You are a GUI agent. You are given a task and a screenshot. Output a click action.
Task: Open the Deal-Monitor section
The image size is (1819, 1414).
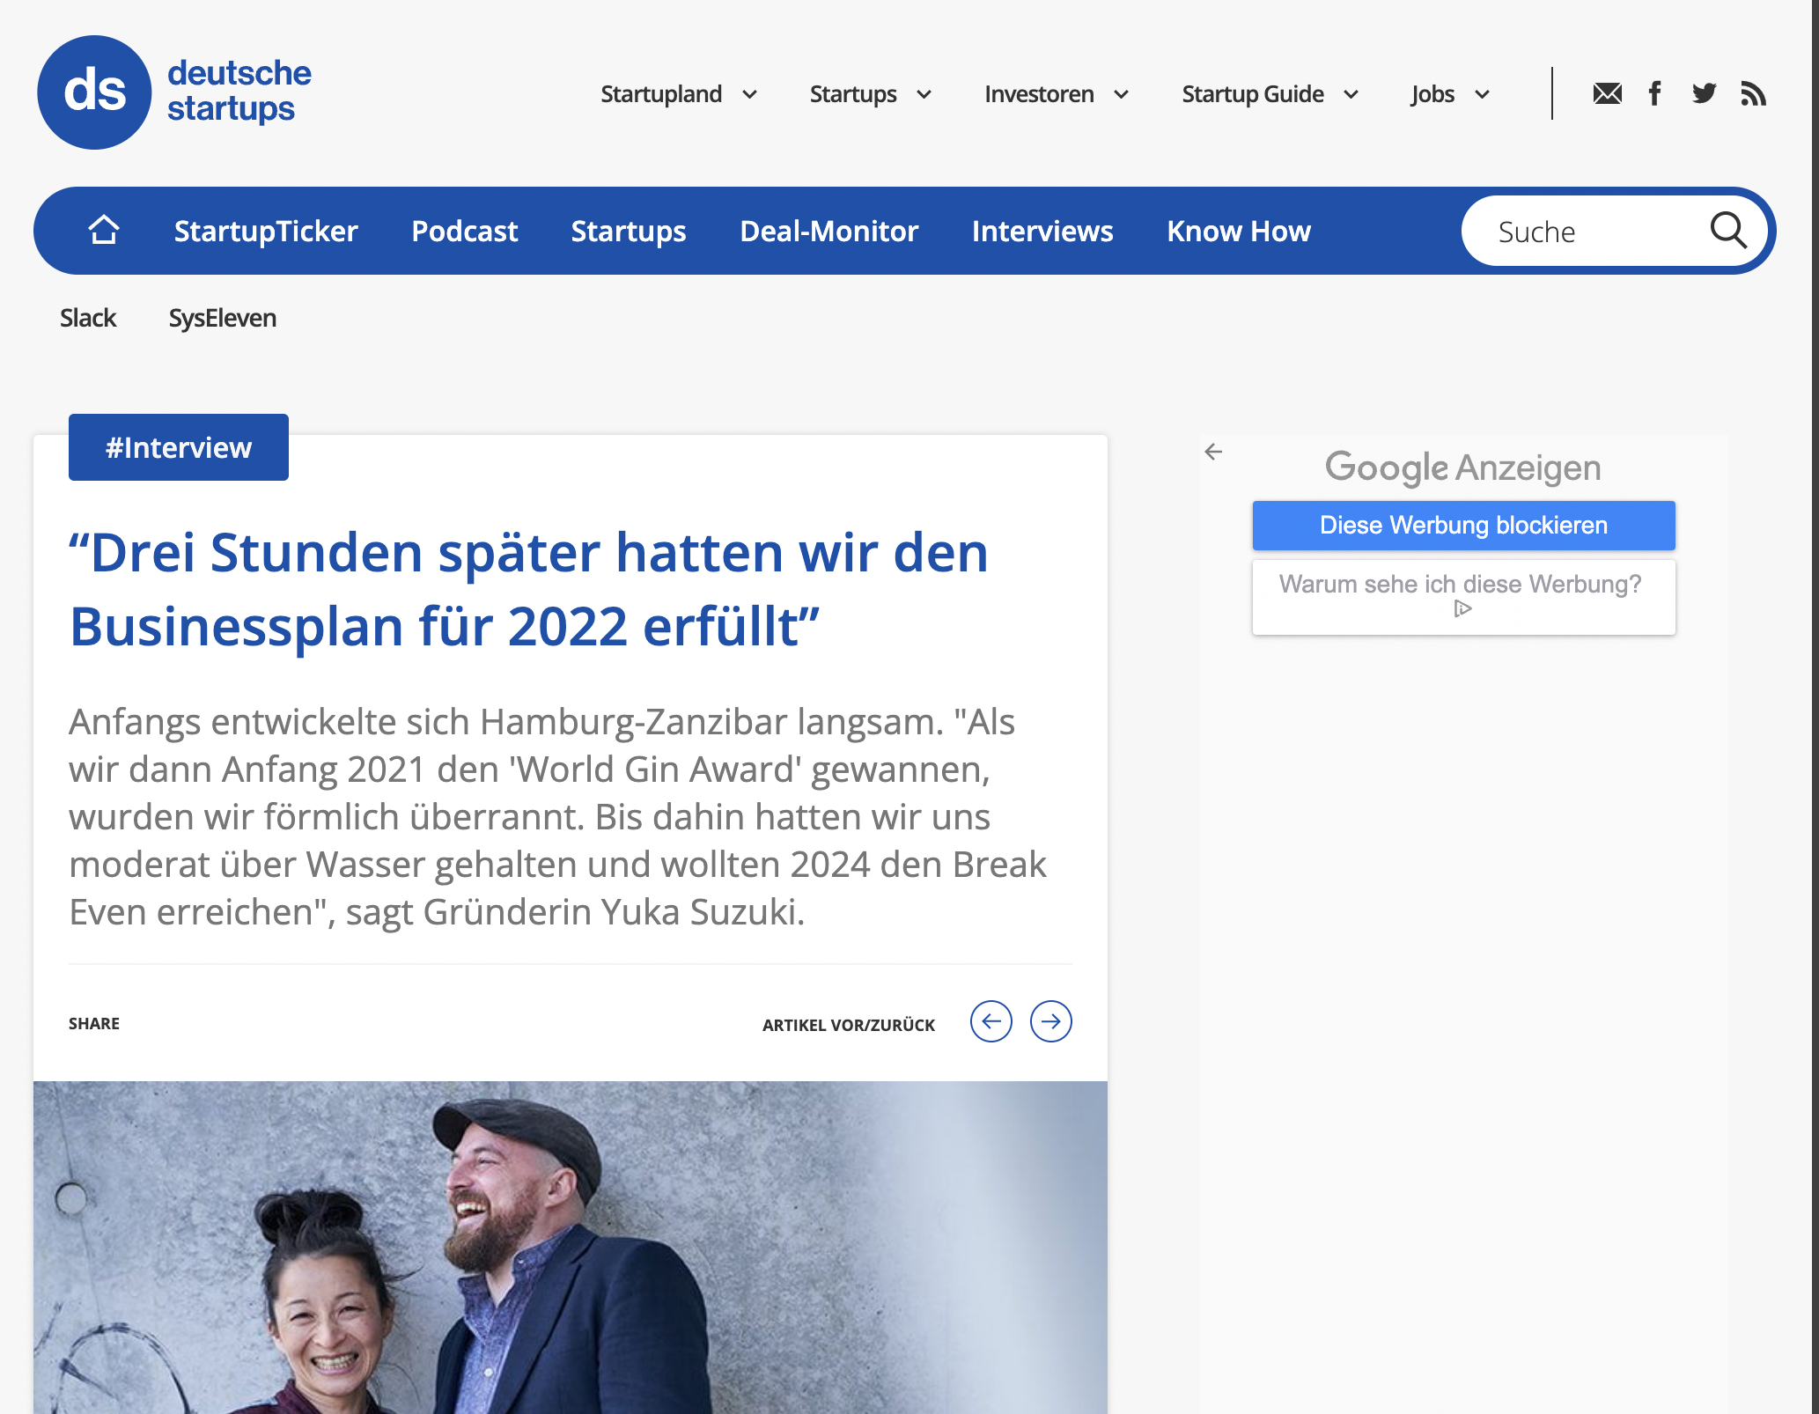(x=828, y=231)
